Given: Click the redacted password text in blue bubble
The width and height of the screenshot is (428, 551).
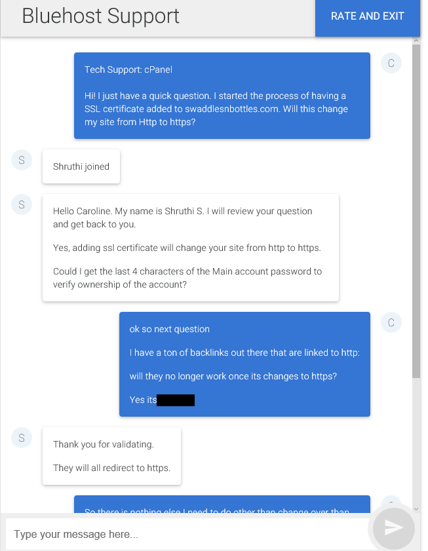Looking at the screenshot, I should (177, 400).
